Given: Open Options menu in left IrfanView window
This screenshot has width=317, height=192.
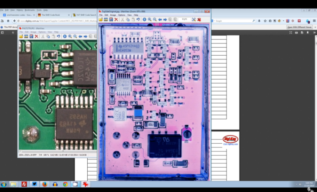Looking at the screenshot, I should click(42, 32).
